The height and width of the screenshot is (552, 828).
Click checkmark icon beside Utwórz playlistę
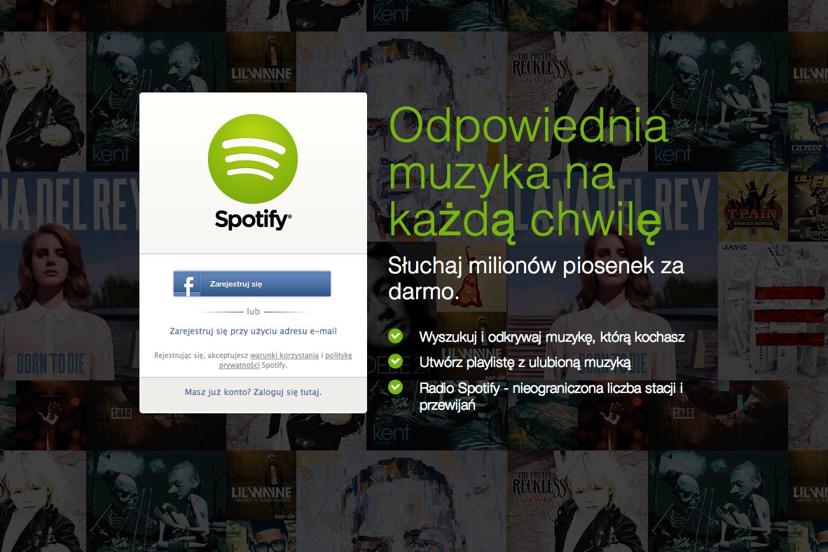[395, 361]
